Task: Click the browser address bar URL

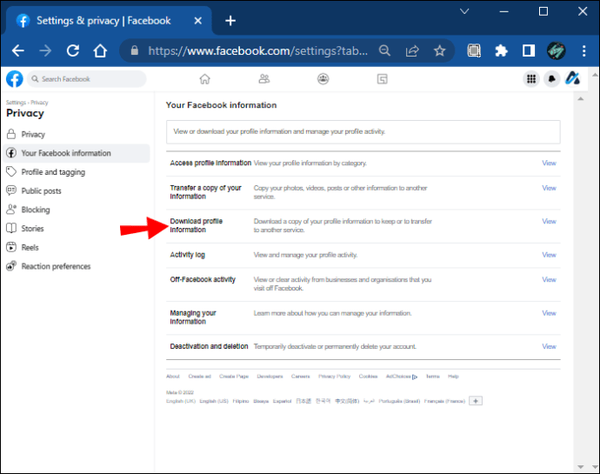Action: coord(261,51)
